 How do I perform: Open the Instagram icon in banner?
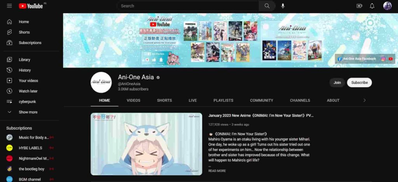383,59
